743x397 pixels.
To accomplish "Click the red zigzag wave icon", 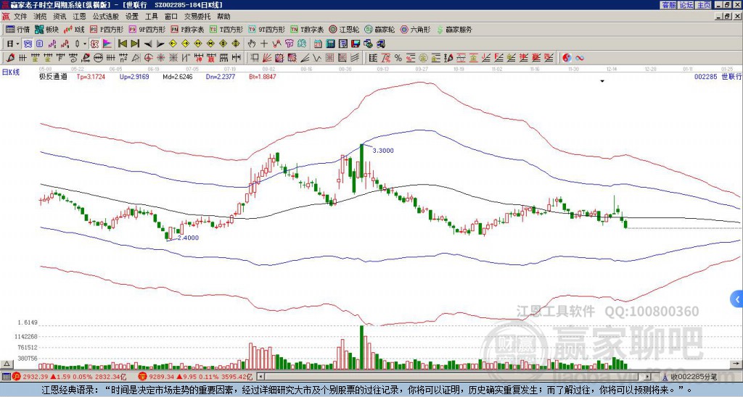I will pyautogui.click(x=276, y=44).
